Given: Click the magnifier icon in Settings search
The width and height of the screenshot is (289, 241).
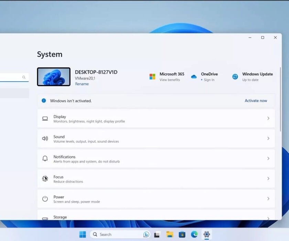Looking at the screenshot, I should point(24,77).
